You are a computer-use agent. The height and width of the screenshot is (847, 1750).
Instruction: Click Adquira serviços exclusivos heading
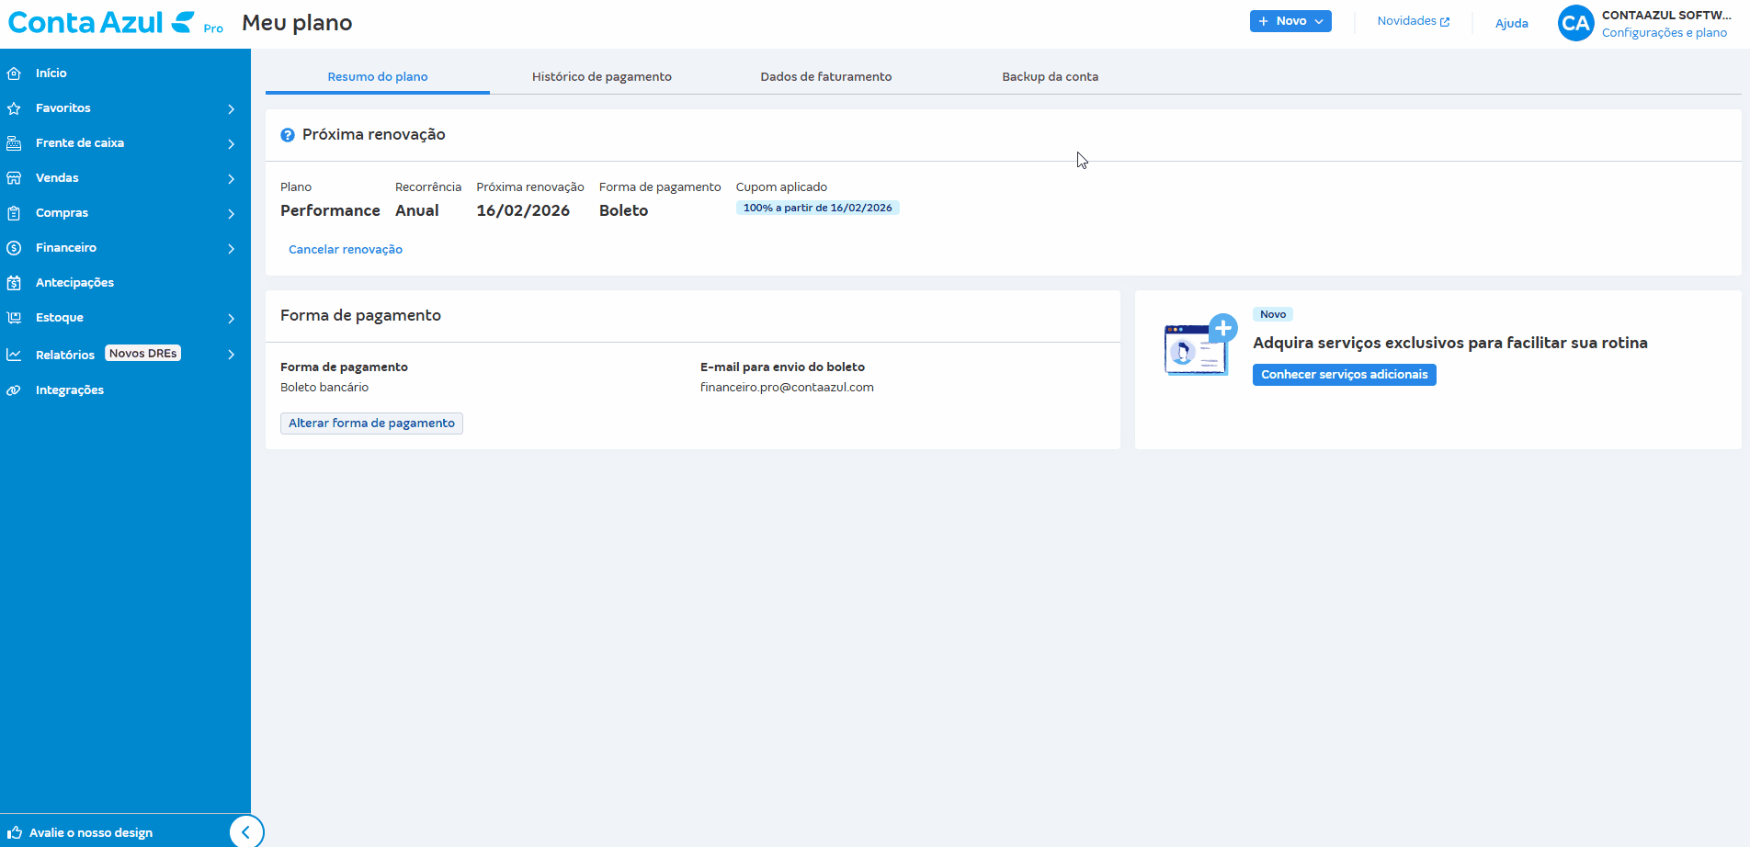coord(1450,344)
